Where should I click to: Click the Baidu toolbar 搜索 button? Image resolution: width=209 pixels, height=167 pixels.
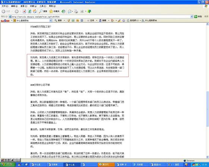pyautogui.click(x=58, y=21)
